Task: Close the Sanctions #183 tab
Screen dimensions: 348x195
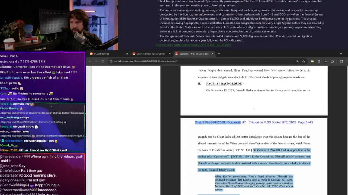Action: click(213, 54)
